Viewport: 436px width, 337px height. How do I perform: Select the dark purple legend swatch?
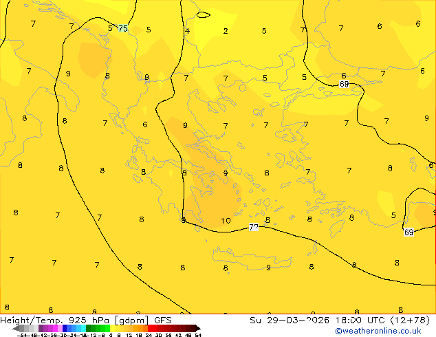41,328
